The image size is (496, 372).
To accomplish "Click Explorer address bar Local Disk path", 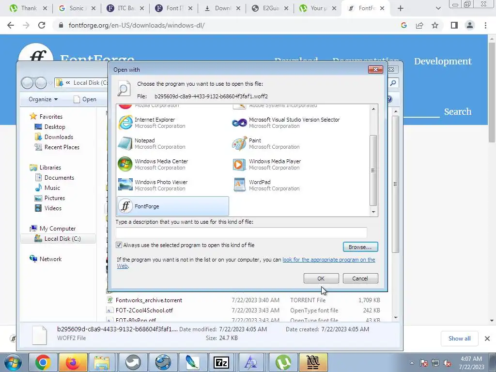I will coord(91,83).
